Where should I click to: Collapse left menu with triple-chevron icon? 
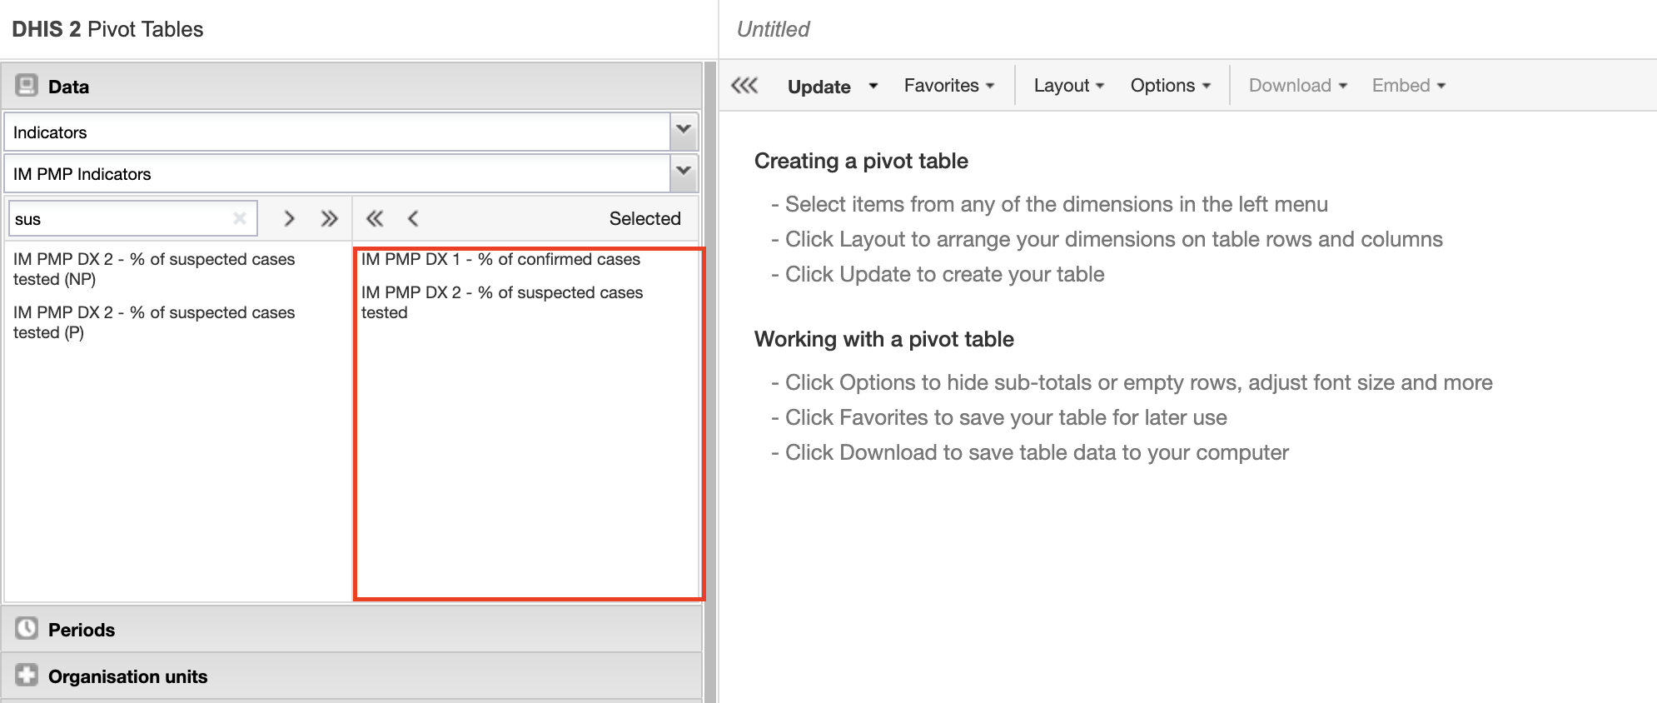point(744,86)
